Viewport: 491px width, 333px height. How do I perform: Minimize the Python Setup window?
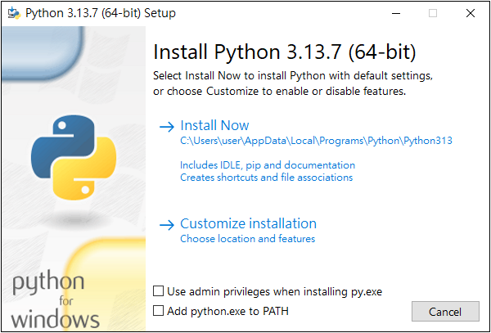click(395, 13)
